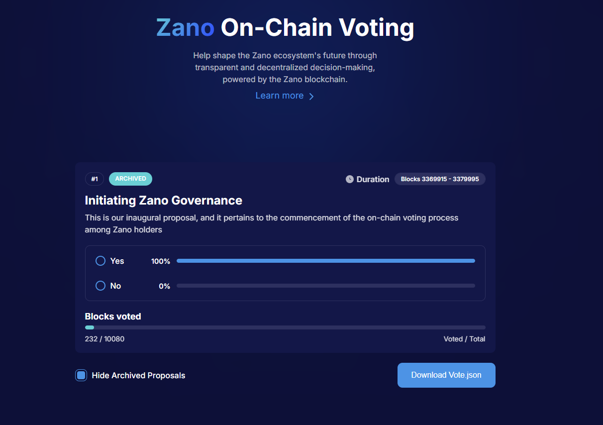Screen dimensions: 603x425
Task: Click the ARCHIVED status badge
Action: coord(130,179)
